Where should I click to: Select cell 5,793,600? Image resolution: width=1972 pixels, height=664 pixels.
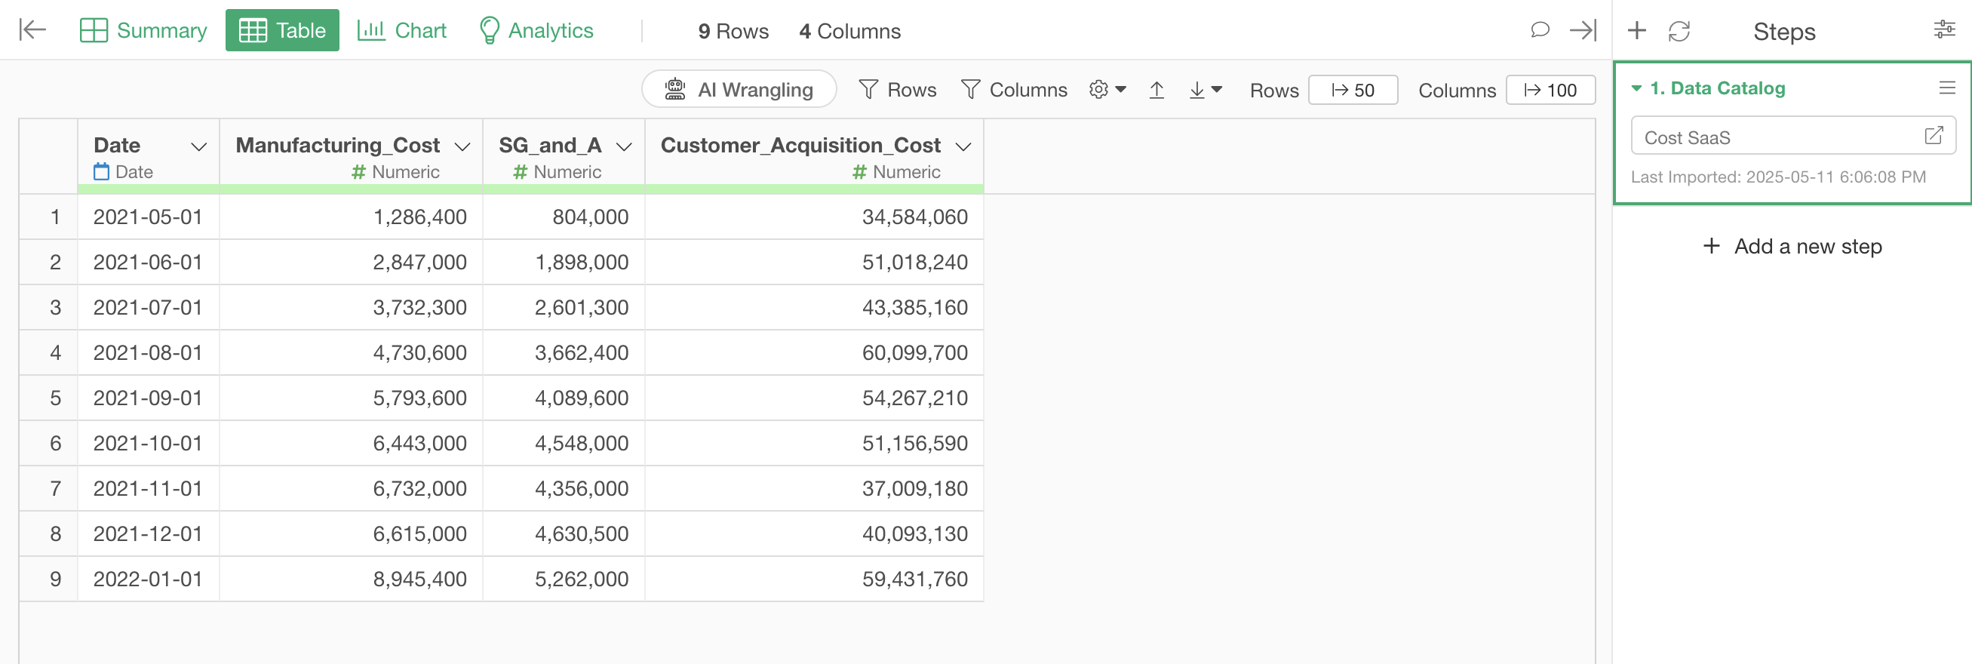pyautogui.click(x=352, y=398)
